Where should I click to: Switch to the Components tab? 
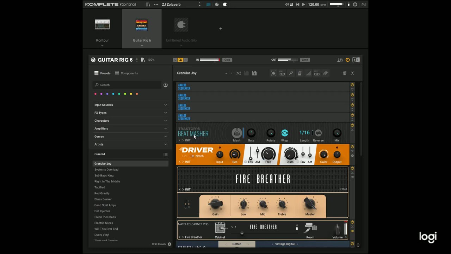126,73
